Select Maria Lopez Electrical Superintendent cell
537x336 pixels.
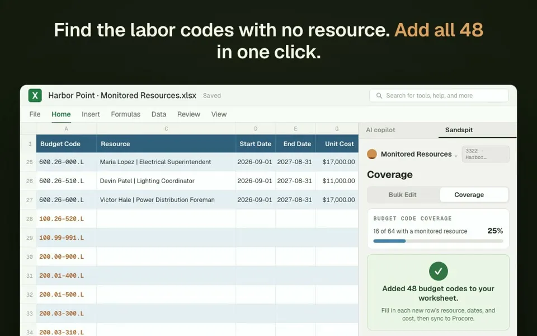tap(166, 162)
